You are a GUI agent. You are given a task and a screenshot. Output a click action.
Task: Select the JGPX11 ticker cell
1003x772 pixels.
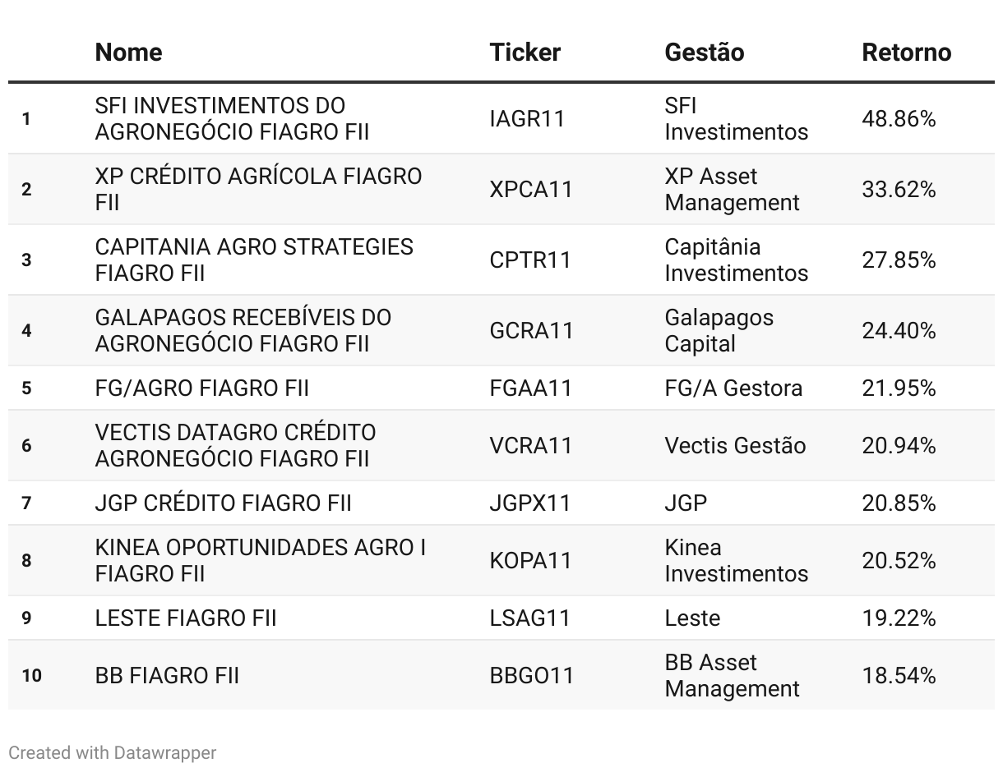[529, 503]
